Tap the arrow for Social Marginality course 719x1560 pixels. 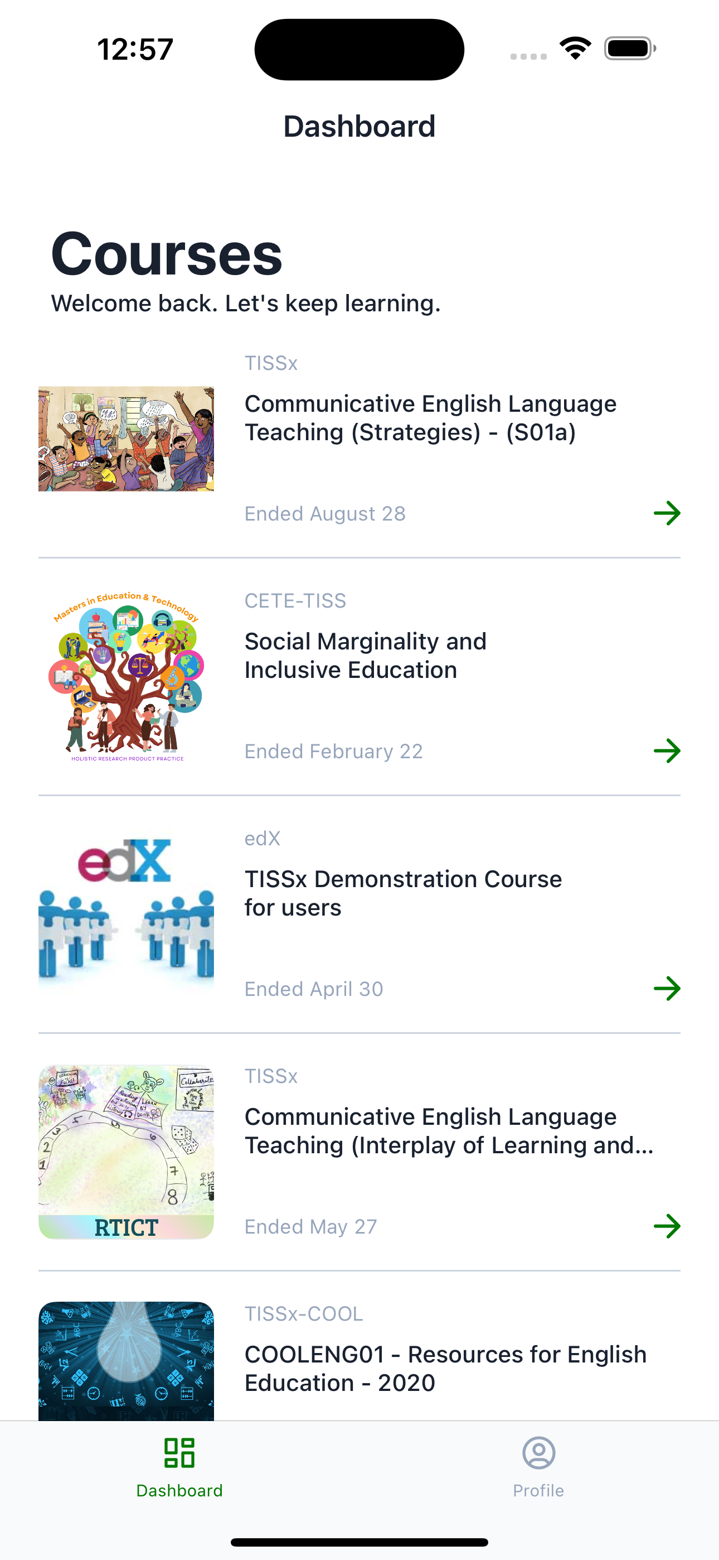(x=667, y=751)
